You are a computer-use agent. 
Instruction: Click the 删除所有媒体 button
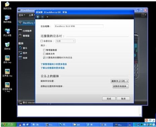click(x=121, y=86)
